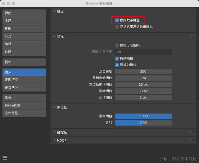Disable the 持续拖拽 checkbox
This screenshot has height=163, width=199.
117,59
